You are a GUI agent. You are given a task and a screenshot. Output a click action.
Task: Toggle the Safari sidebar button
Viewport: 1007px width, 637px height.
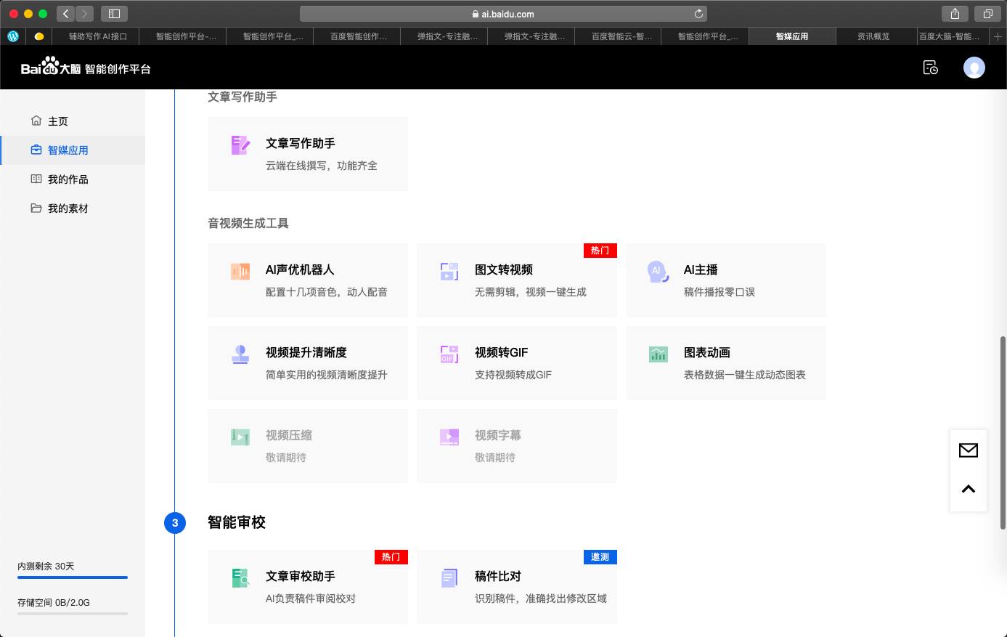point(114,14)
